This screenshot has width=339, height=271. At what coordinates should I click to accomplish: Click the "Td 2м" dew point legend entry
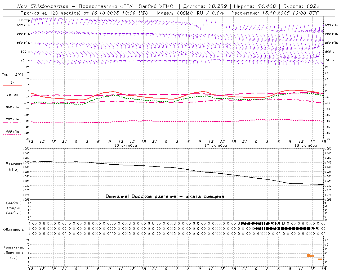(12, 95)
